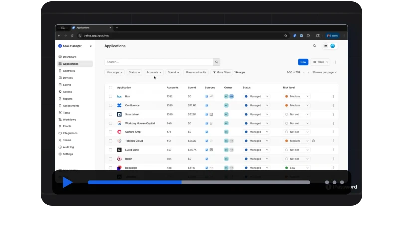
Task: Open the Confluence application link
Action: pos(132,105)
